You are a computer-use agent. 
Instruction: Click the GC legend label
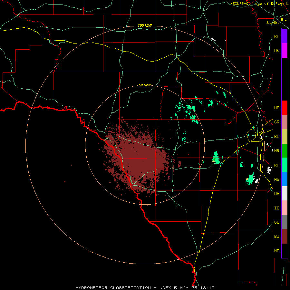pyautogui.click(x=276, y=222)
